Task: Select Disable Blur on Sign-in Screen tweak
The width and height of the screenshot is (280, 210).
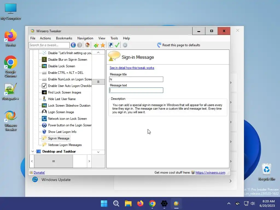Action: pos(68,60)
